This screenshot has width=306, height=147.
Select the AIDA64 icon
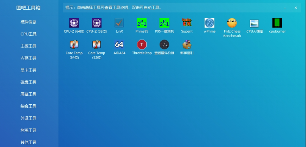pos(119,44)
